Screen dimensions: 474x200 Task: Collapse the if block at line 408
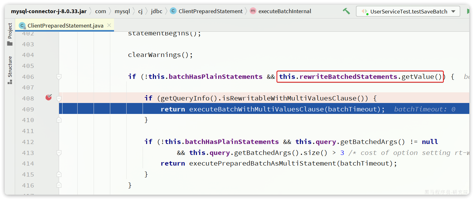pos(59,98)
